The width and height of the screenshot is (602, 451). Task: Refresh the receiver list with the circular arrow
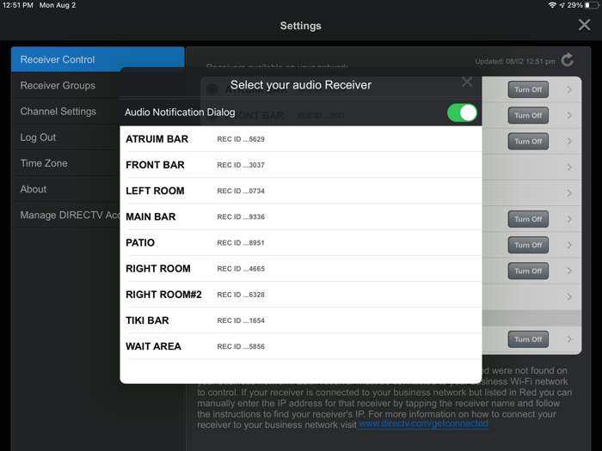(x=567, y=60)
